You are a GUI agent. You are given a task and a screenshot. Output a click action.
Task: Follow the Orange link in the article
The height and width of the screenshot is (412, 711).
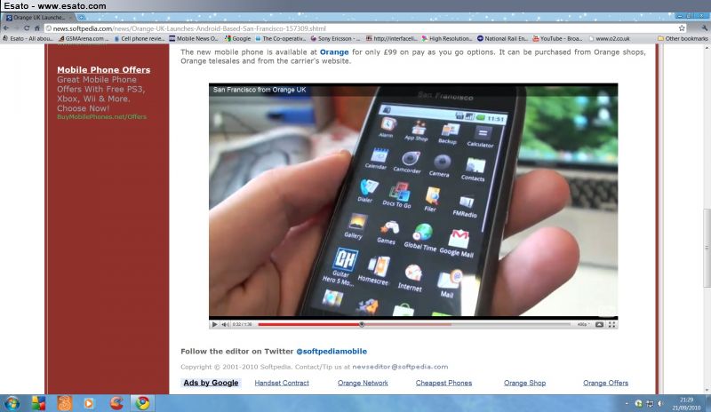pyautogui.click(x=334, y=52)
